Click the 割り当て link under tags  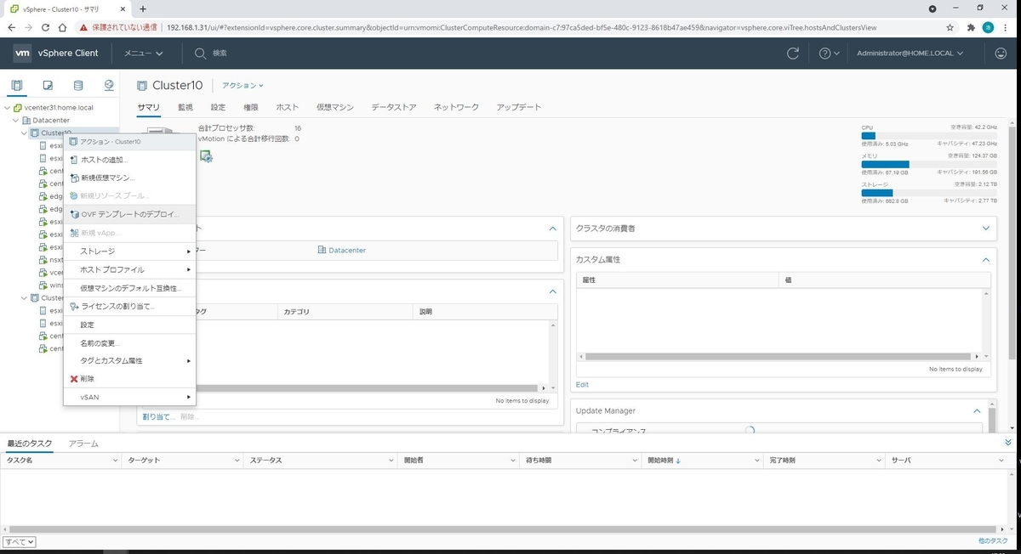pyautogui.click(x=158, y=416)
